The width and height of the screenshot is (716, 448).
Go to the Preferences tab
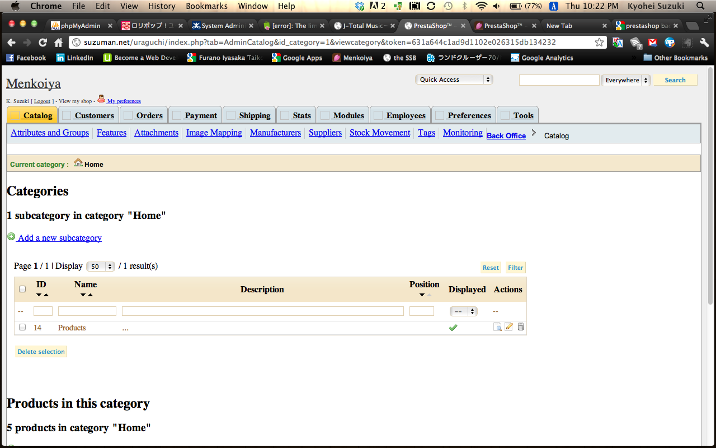(x=464, y=115)
